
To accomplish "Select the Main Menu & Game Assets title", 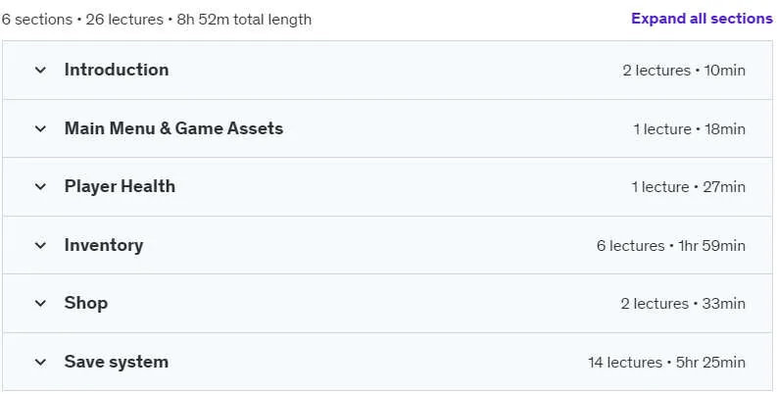I will point(173,128).
